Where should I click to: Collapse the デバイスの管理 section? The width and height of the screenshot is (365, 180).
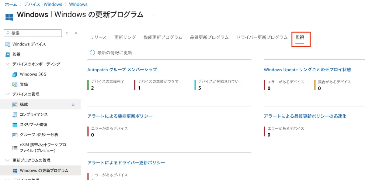coord(8,94)
